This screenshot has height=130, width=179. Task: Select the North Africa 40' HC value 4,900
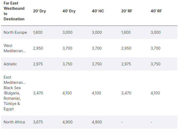[97, 122]
